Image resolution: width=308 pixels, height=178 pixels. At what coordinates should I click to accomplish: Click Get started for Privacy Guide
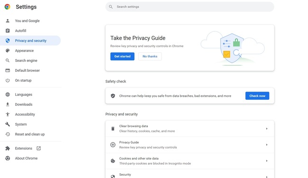coord(122,56)
